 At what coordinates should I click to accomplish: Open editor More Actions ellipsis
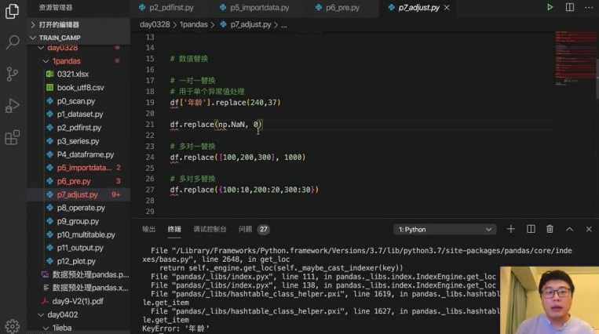[x=589, y=7]
